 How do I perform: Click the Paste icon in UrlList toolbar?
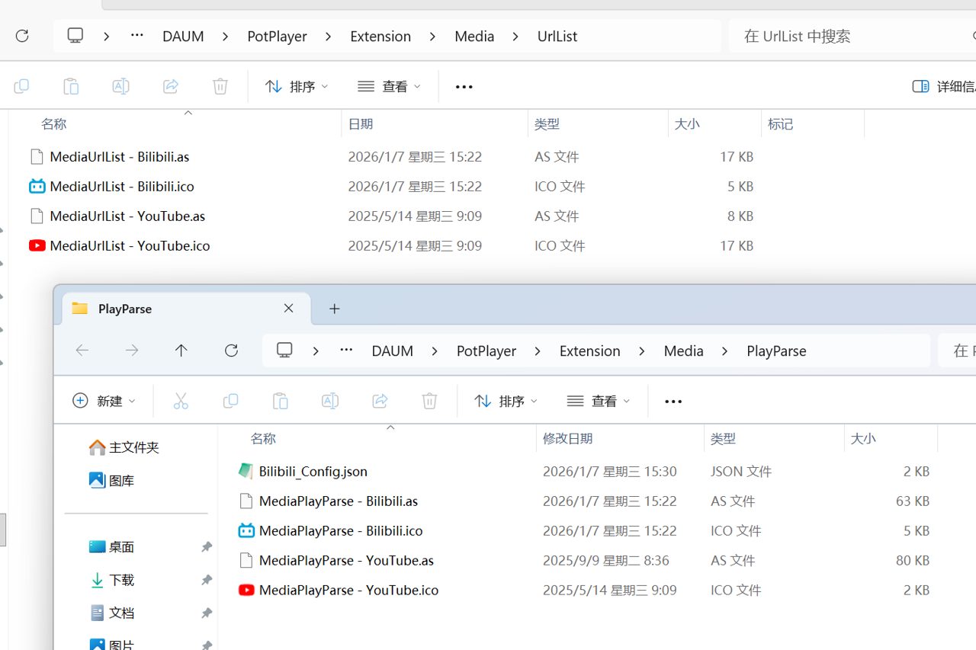(x=71, y=86)
